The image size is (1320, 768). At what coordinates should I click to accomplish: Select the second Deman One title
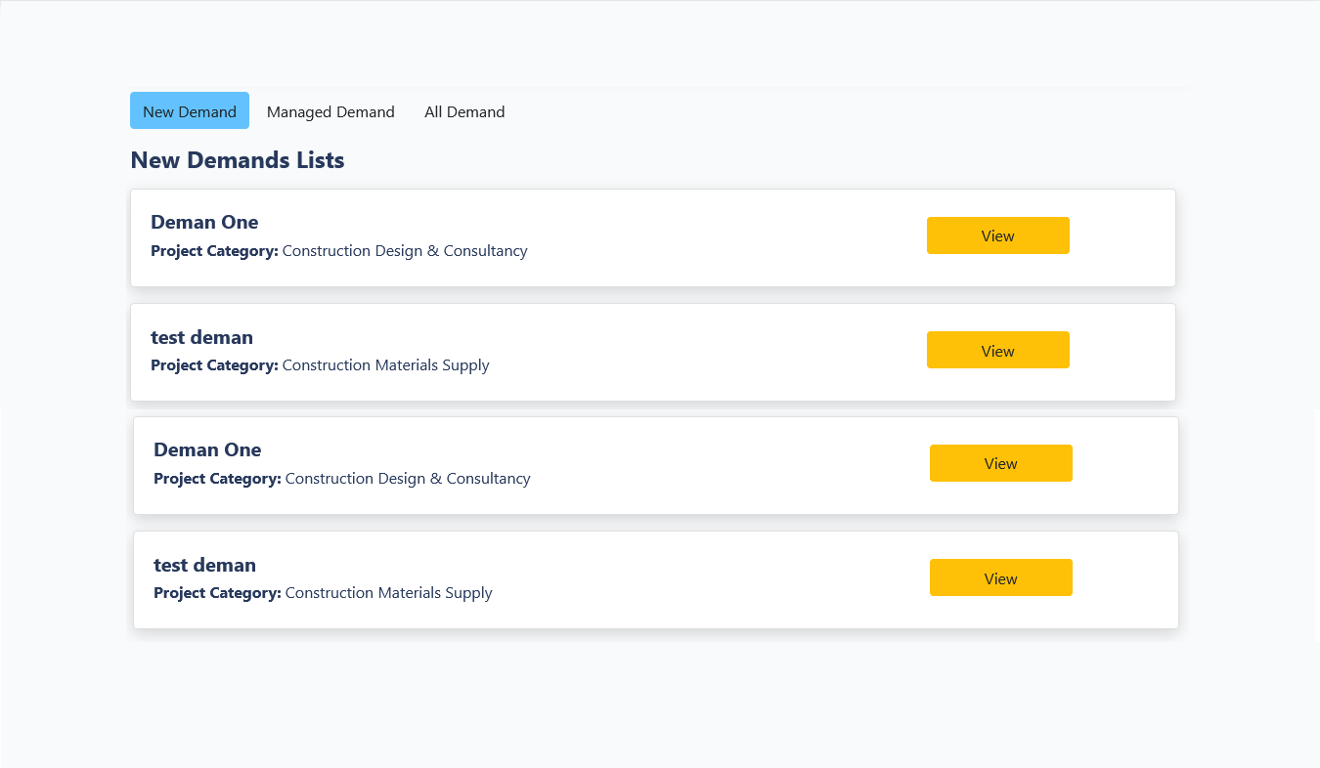tap(207, 449)
